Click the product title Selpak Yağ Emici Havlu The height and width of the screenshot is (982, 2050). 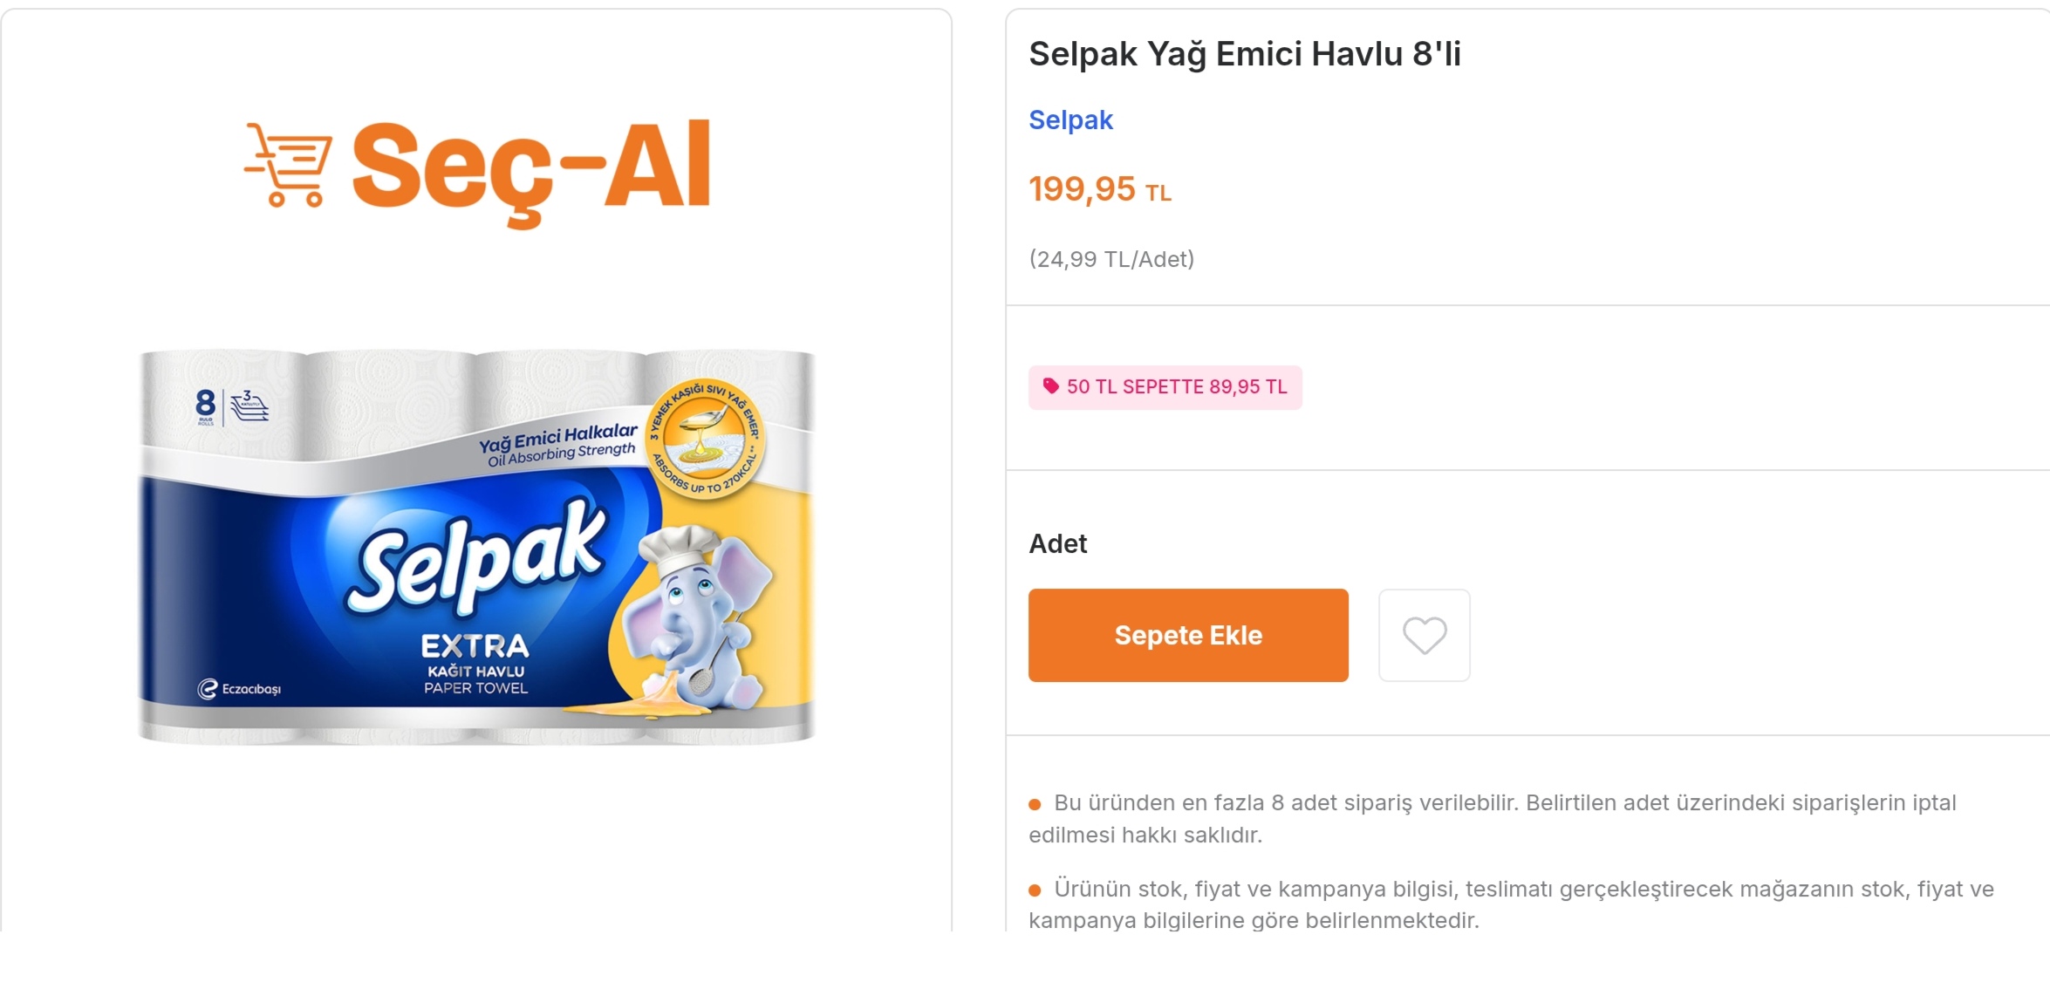coord(1245,54)
